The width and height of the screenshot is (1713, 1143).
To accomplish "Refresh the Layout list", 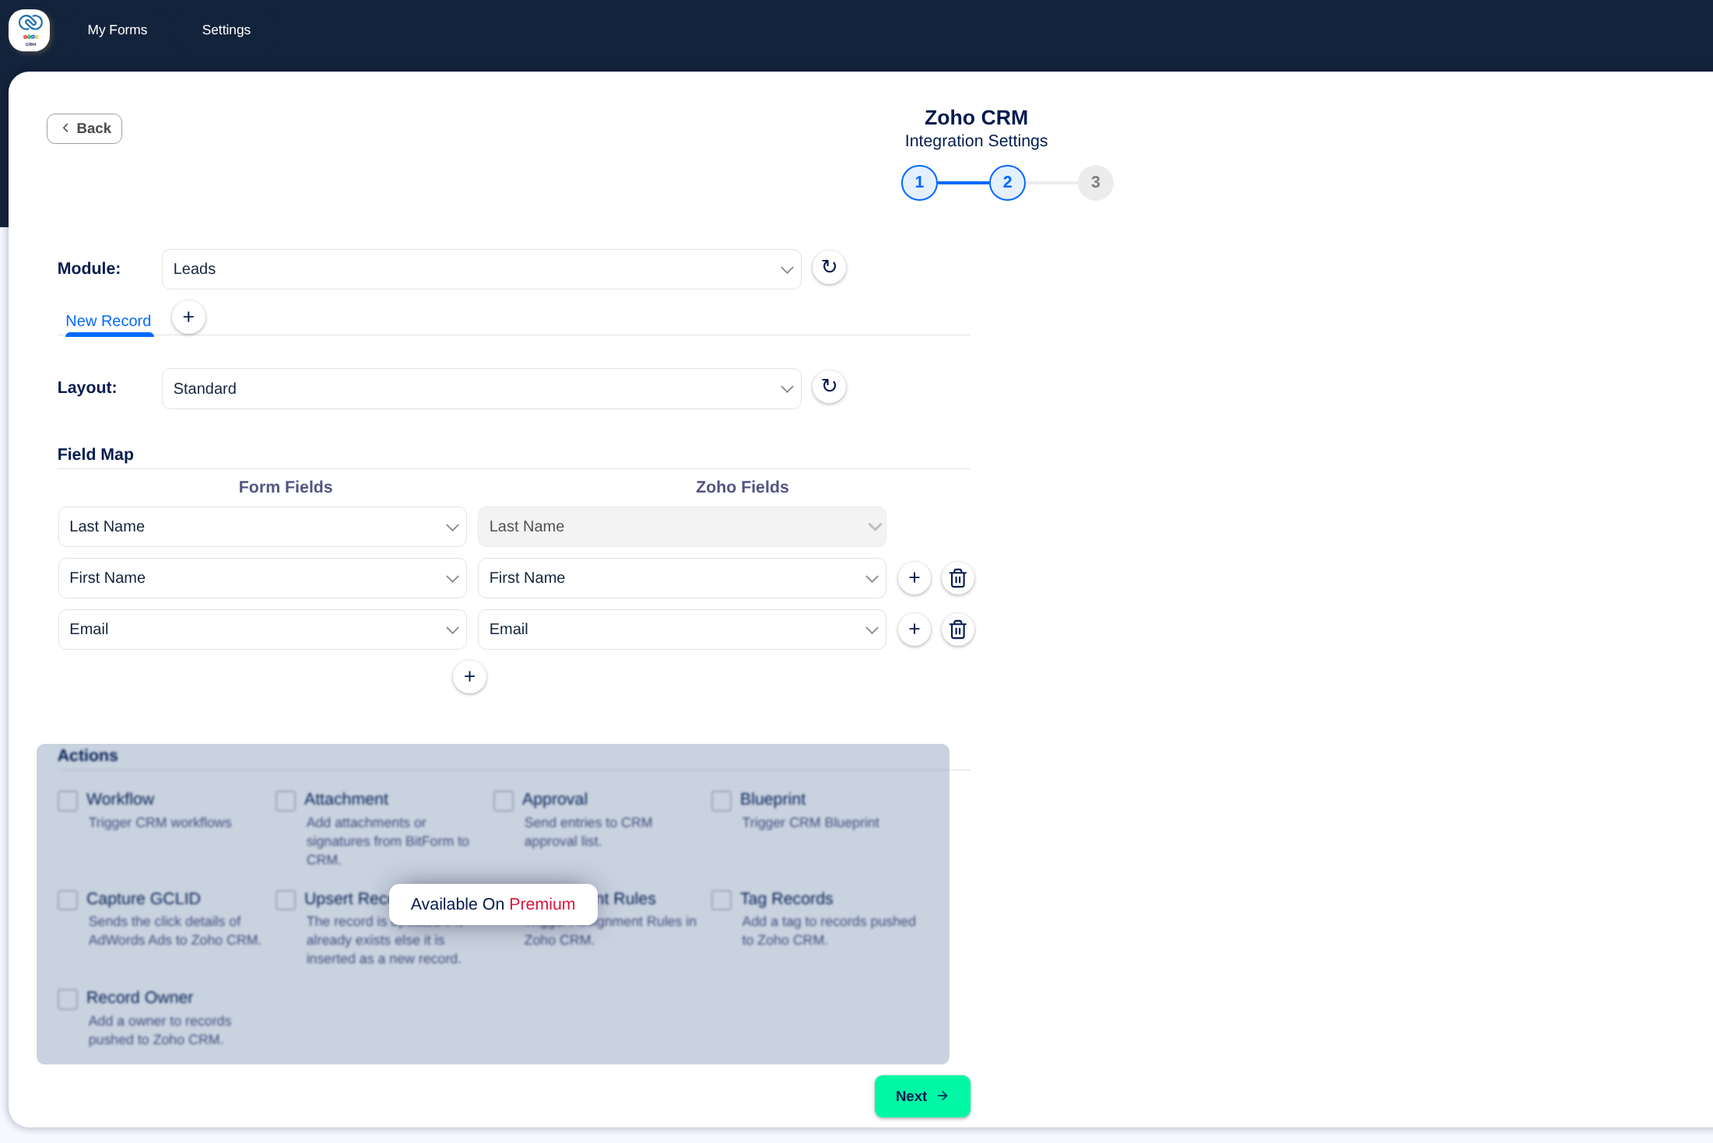I will point(829,386).
